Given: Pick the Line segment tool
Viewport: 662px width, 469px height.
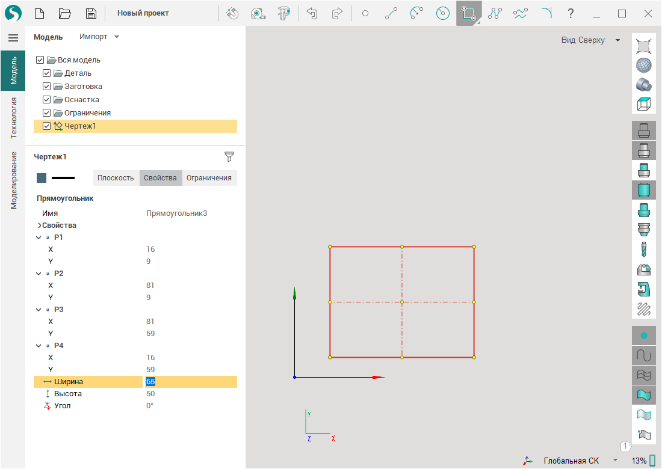Looking at the screenshot, I should [x=391, y=13].
